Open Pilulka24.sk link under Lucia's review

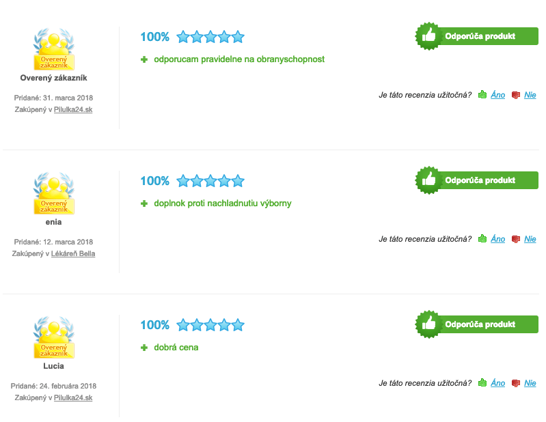point(73,397)
